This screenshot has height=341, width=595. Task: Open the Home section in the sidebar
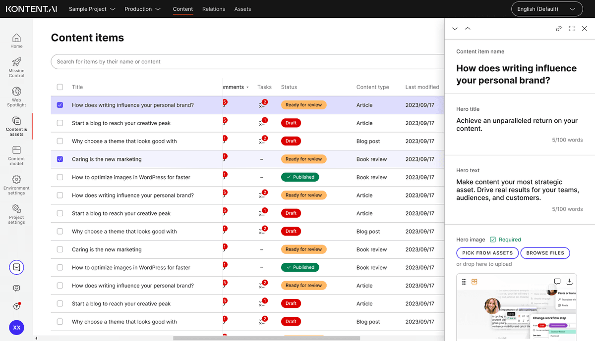[16, 40]
